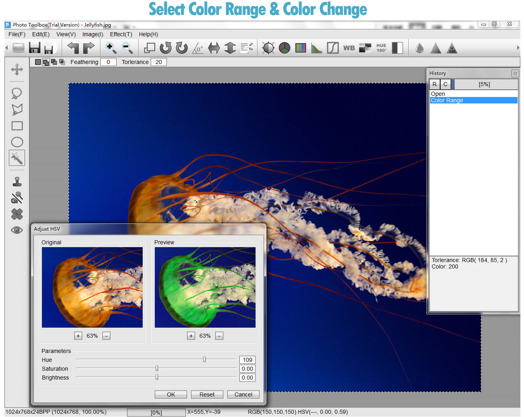Pick the Clone Stamp tool

[17, 182]
